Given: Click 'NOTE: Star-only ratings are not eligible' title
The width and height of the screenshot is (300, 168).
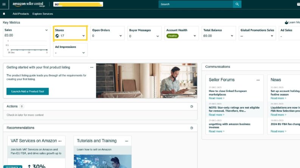Looking at the screenshot, I should tap(234, 109).
